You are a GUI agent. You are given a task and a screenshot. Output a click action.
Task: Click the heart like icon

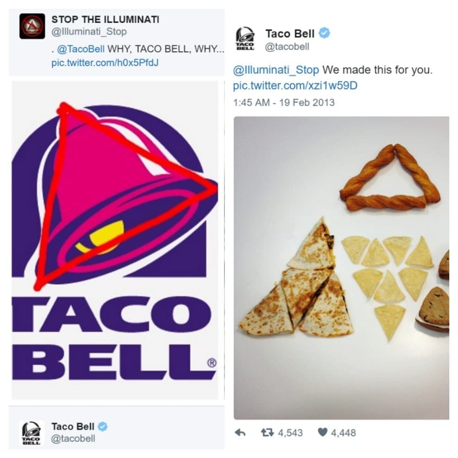(x=322, y=432)
